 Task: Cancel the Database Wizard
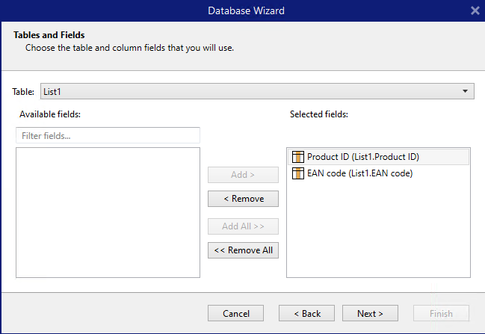click(235, 313)
